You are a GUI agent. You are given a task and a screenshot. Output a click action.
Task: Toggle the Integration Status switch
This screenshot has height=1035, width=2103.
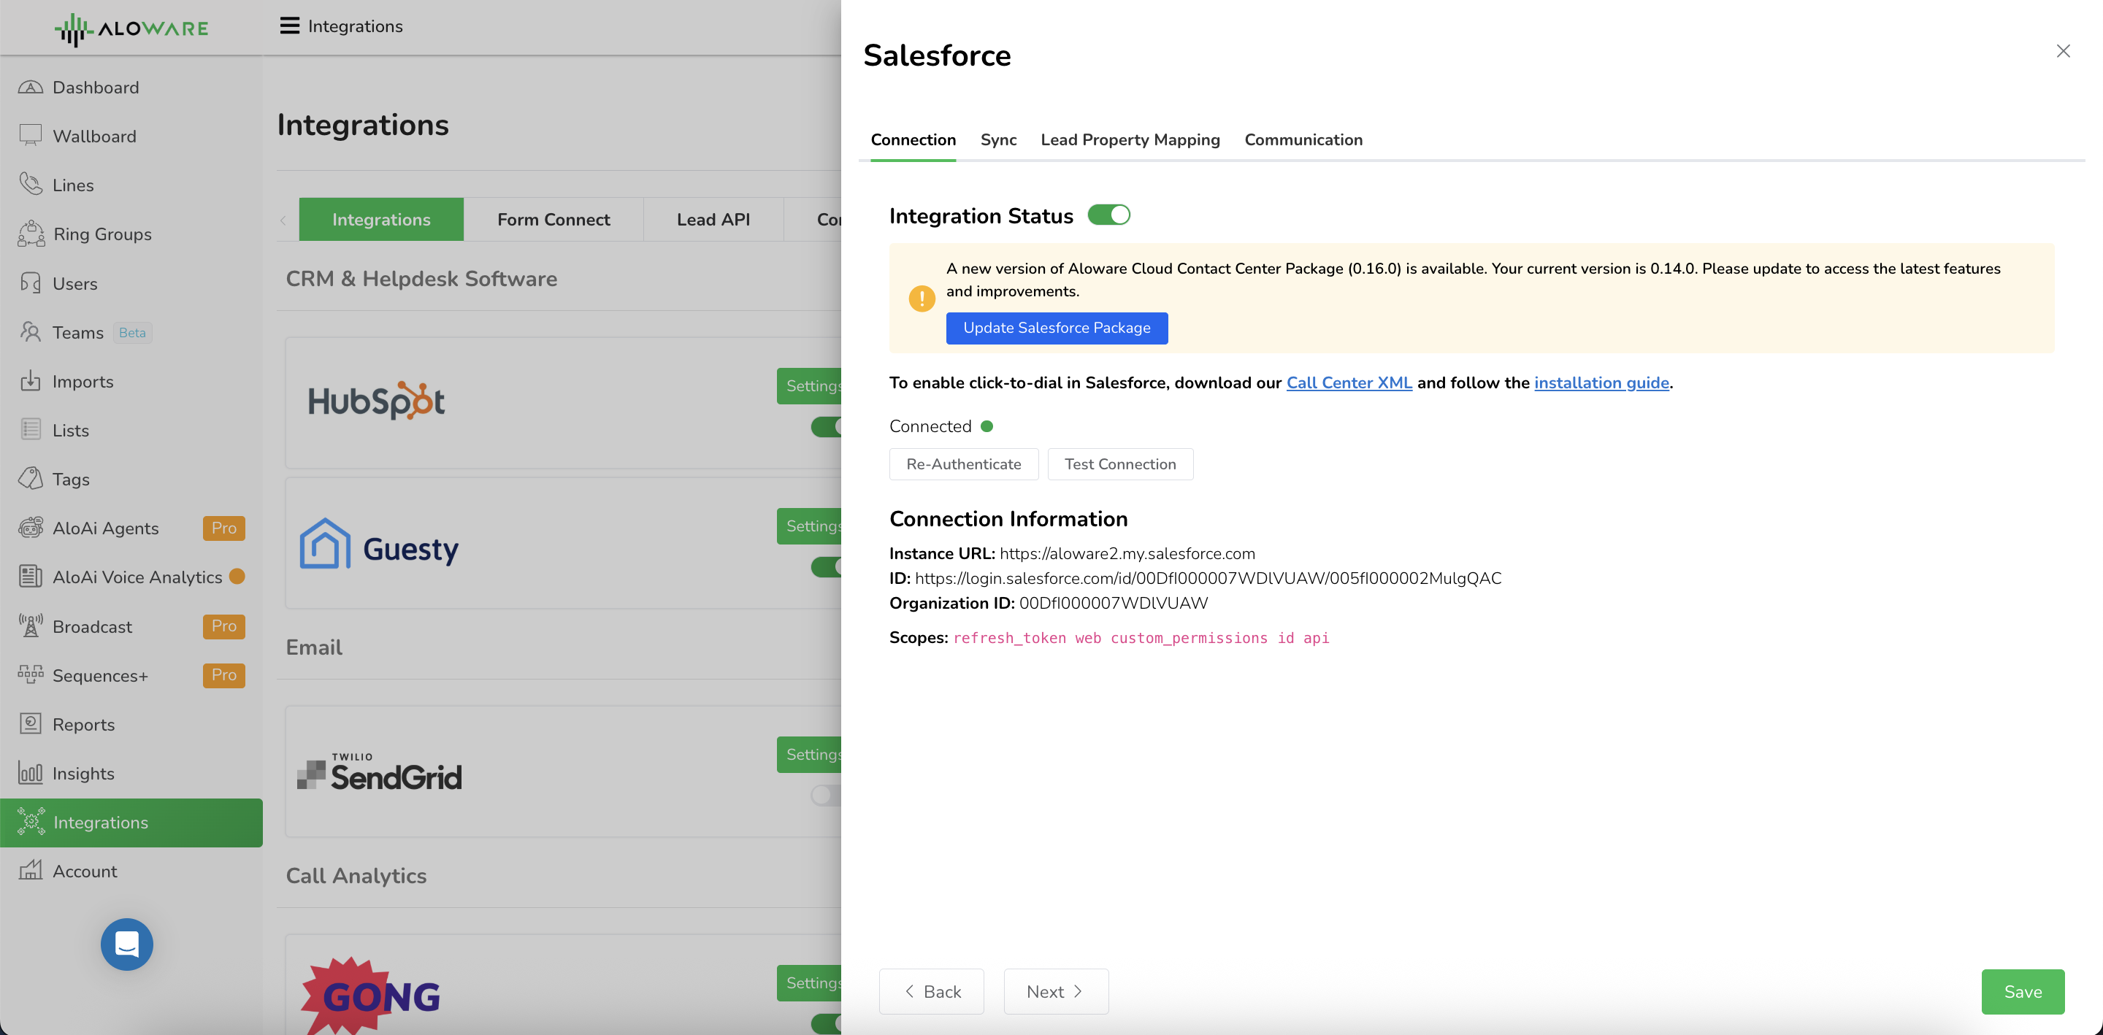click(x=1108, y=215)
